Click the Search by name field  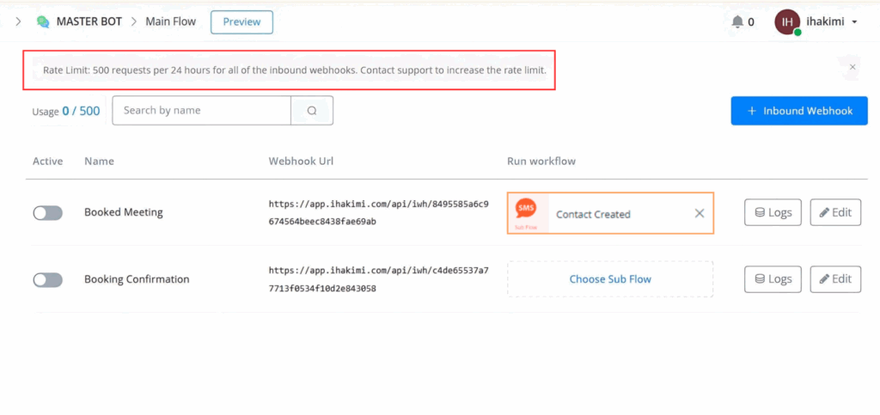[202, 111]
